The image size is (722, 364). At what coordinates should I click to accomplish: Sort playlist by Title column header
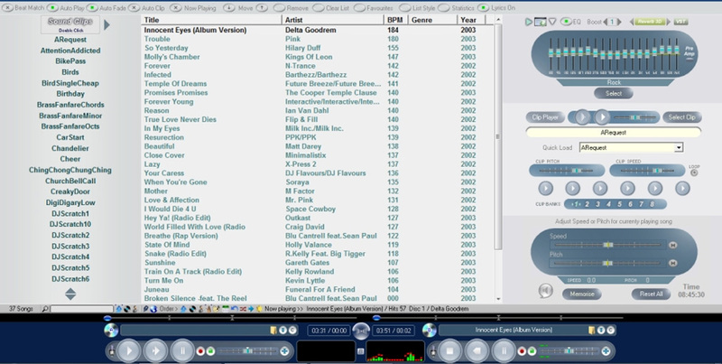[x=211, y=20]
